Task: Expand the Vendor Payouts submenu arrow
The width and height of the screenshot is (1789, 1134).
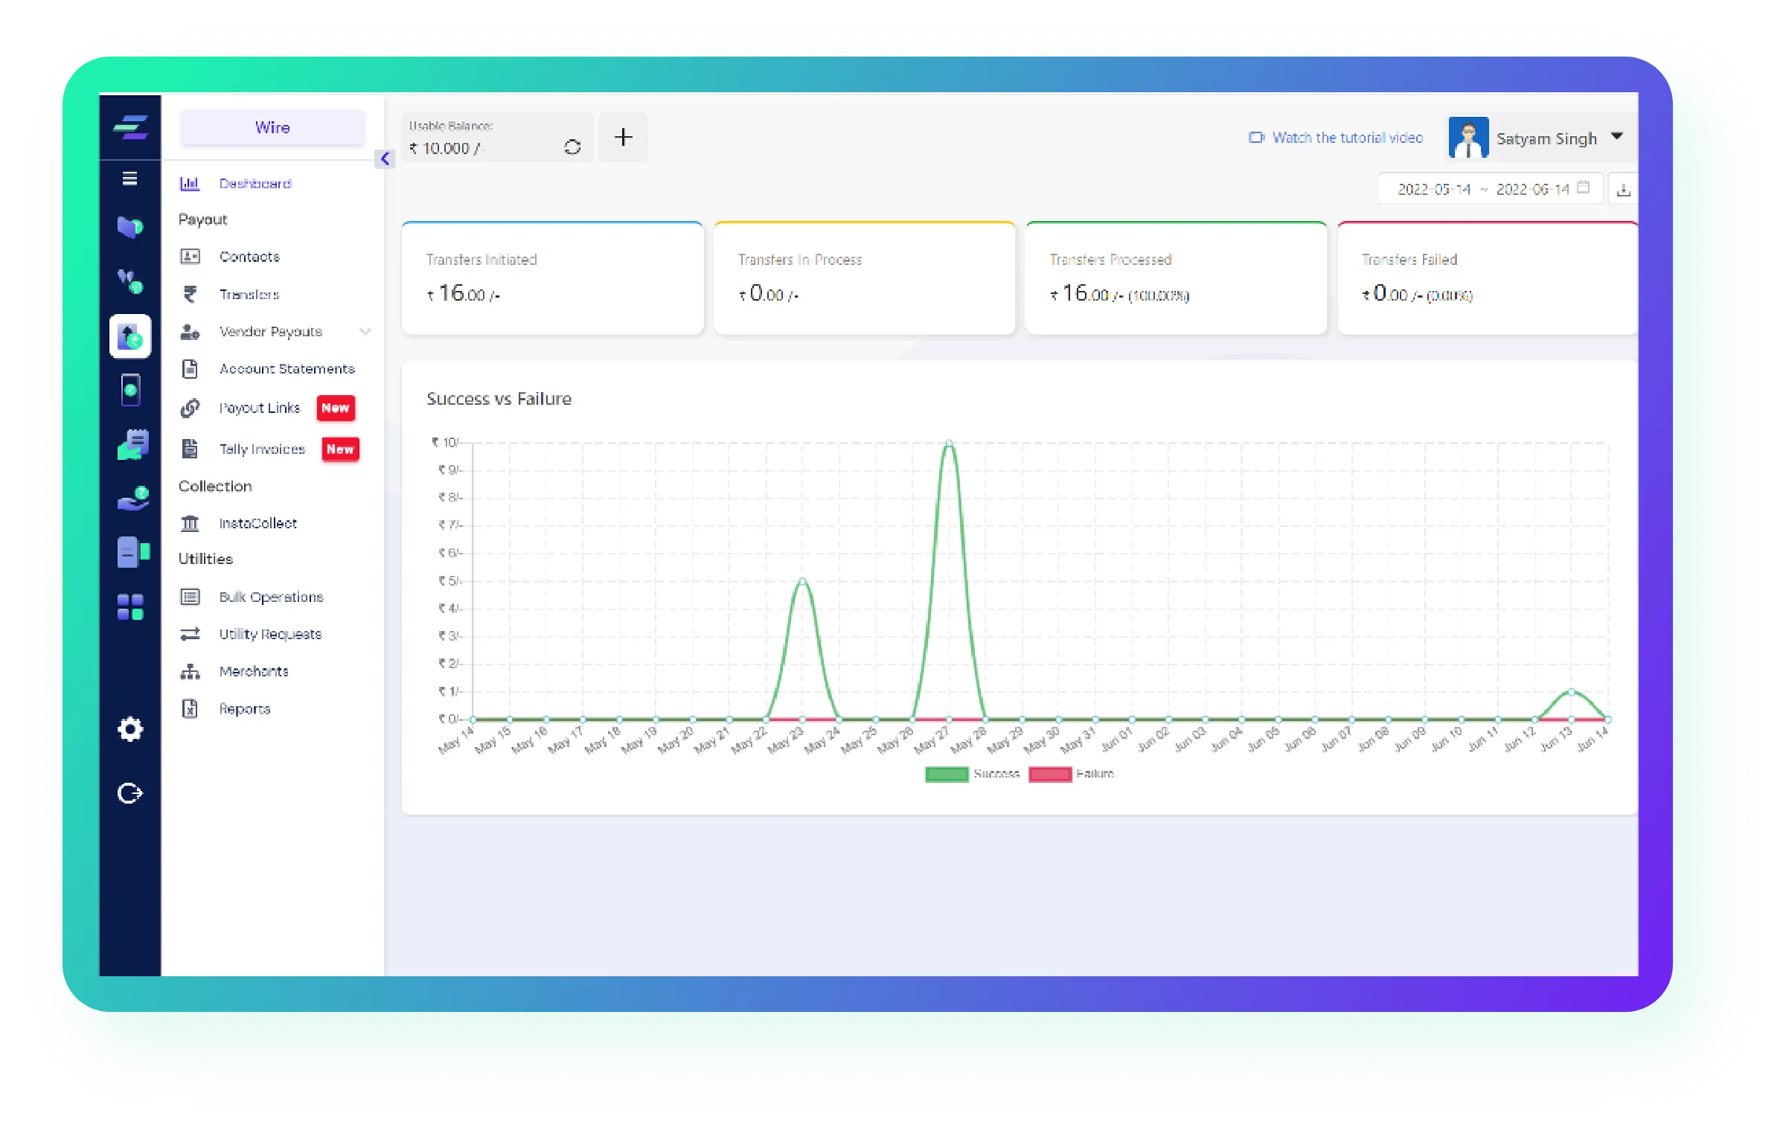Action: point(365,331)
